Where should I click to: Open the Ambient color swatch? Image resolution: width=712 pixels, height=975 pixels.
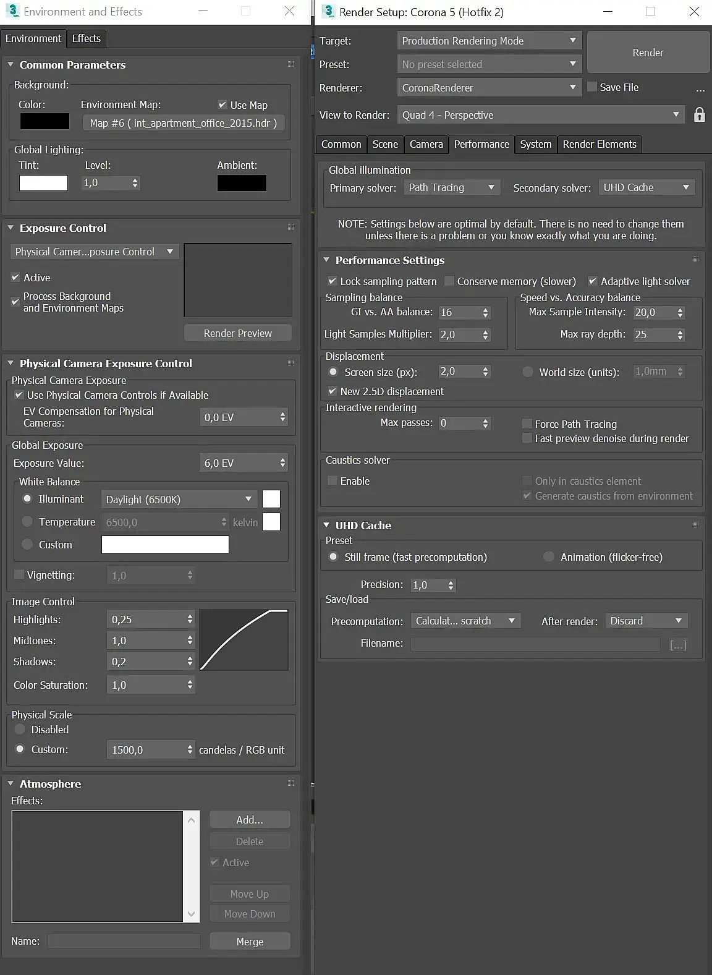(242, 183)
